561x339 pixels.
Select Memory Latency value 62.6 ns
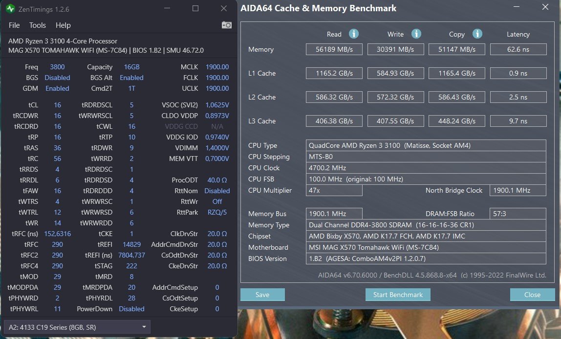[518, 49]
